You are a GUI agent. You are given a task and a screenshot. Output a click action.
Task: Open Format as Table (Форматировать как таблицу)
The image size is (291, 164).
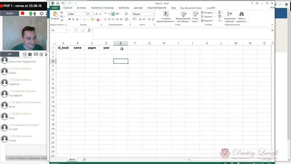[183, 17]
